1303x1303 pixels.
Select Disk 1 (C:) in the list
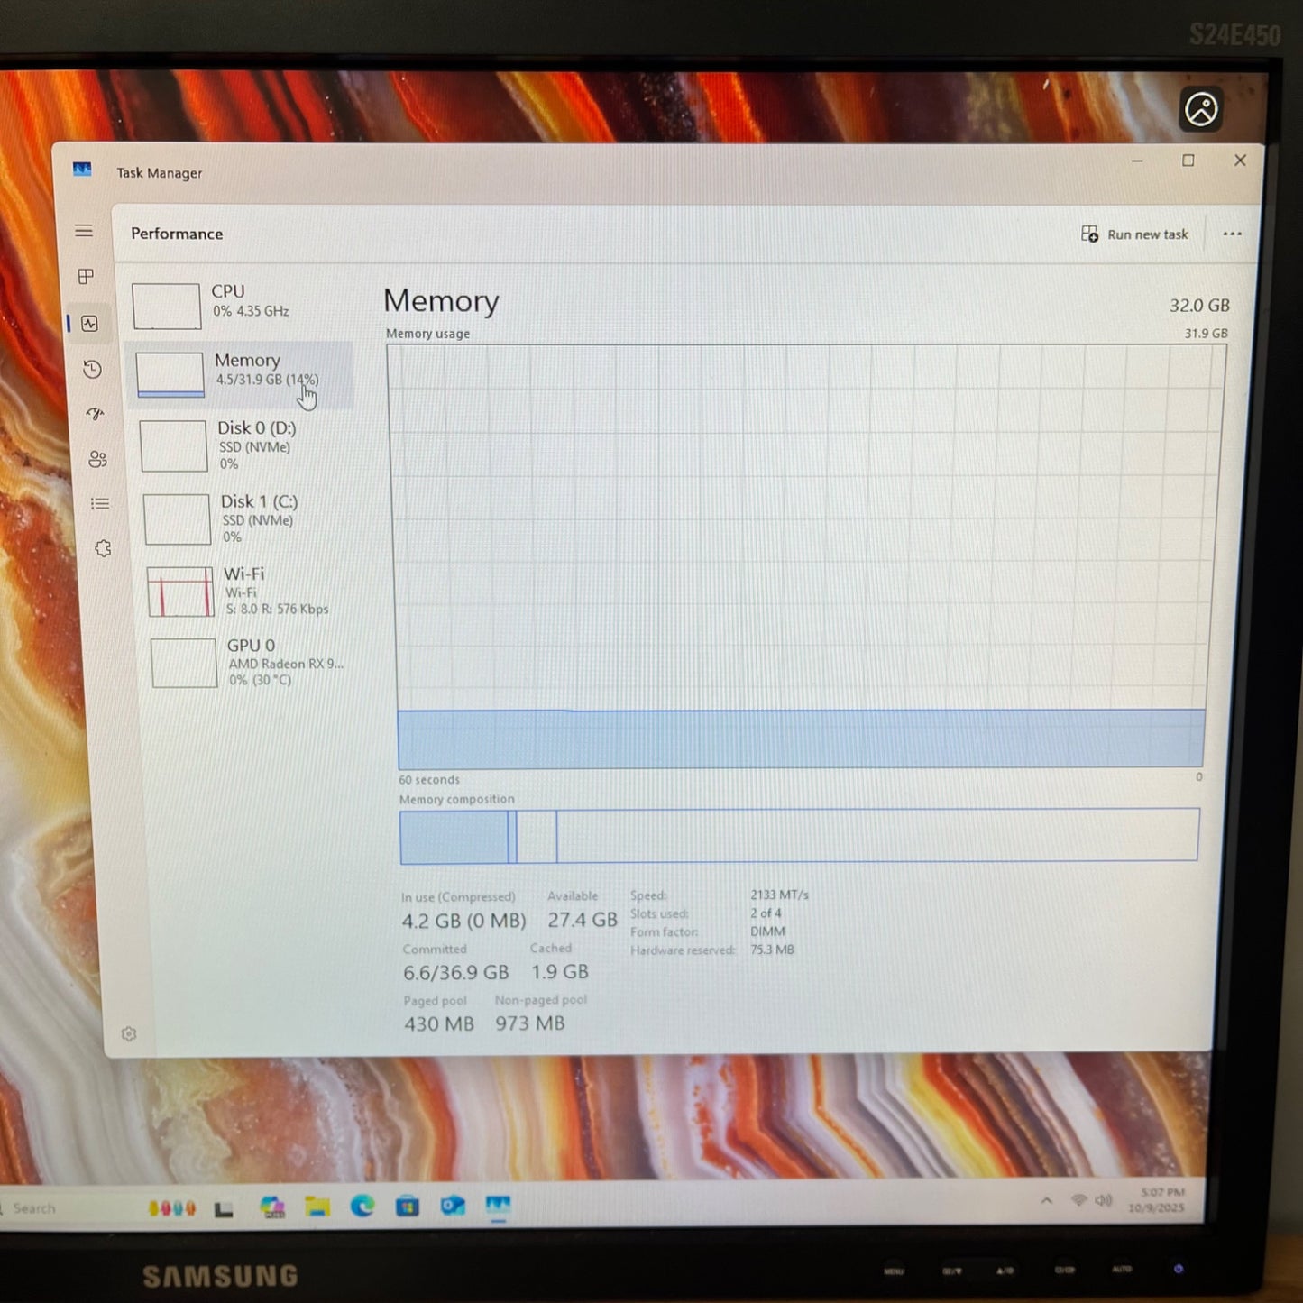(247, 518)
